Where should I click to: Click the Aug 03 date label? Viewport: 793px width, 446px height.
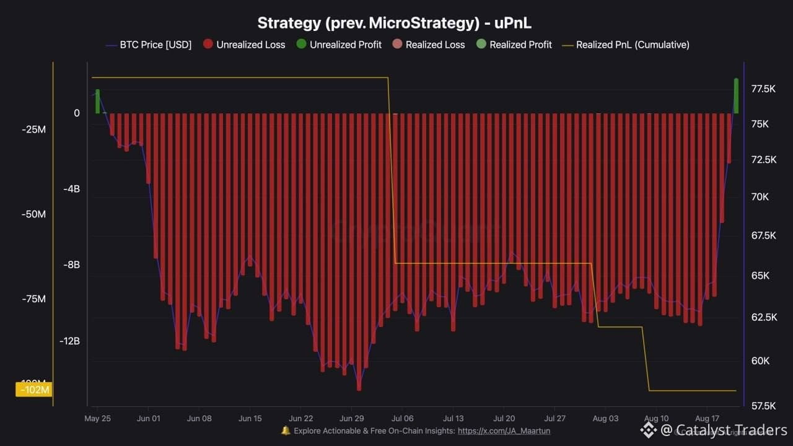605,419
